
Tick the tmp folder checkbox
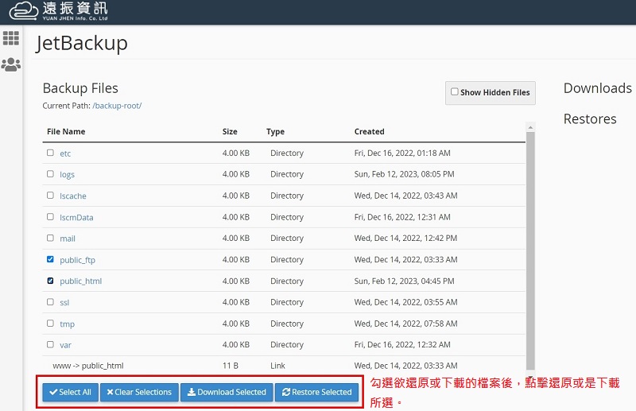(x=50, y=324)
